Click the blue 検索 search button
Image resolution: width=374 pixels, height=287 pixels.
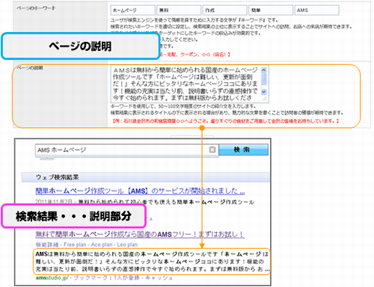243,149
